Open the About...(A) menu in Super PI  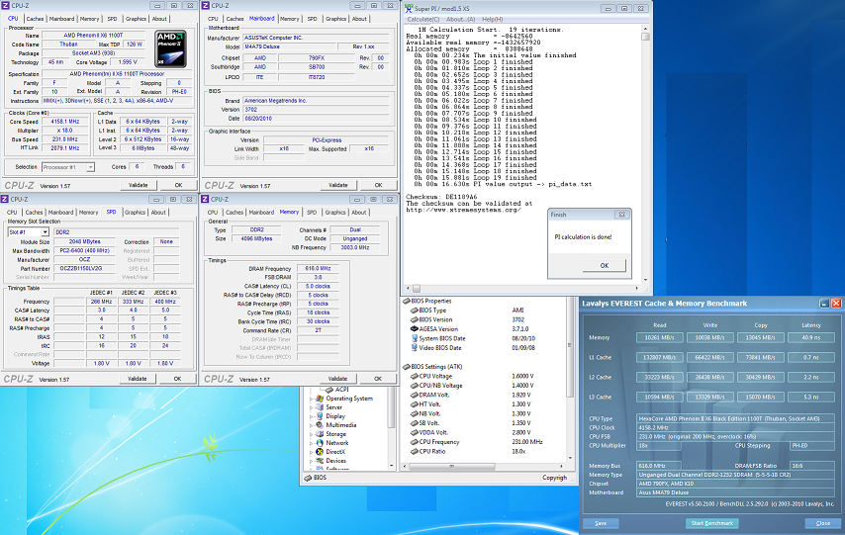[x=460, y=20]
